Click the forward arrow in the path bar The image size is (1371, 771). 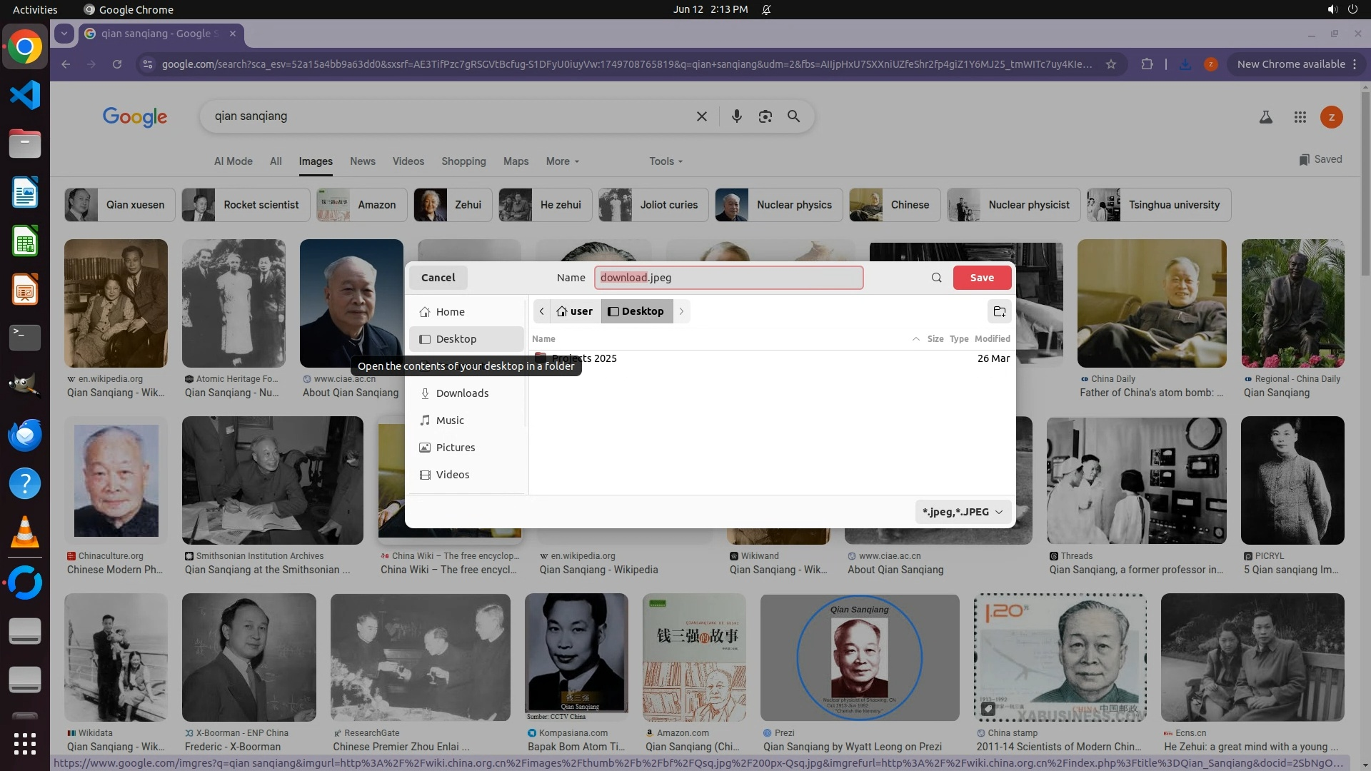pyautogui.click(x=681, y=311)
